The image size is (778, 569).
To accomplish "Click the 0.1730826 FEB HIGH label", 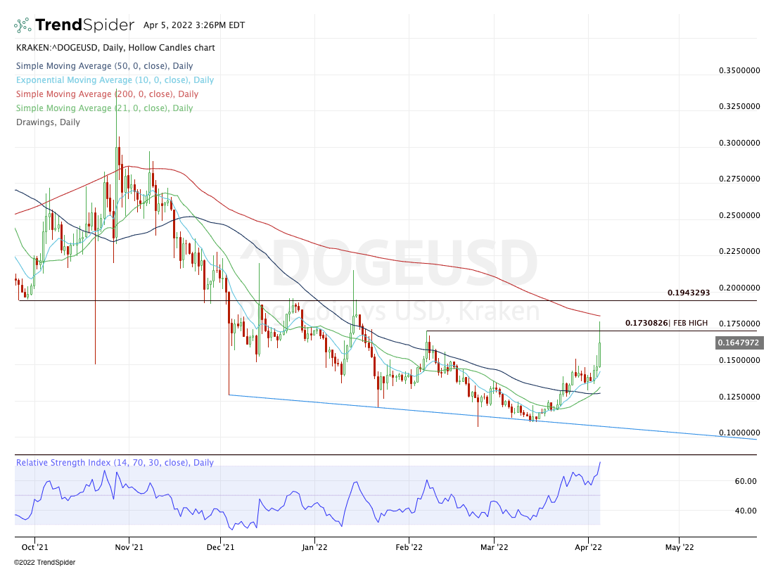I will (666, 323).
